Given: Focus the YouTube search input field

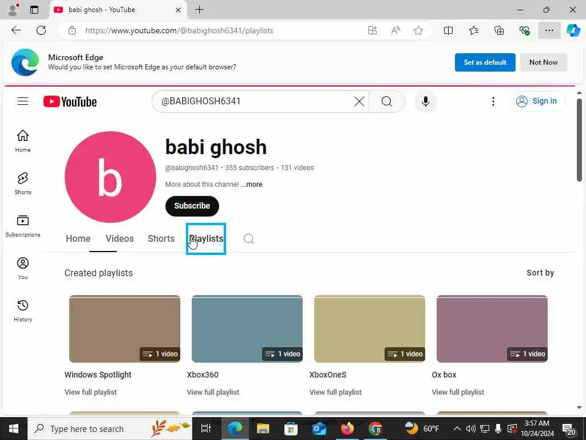Looking at the screenshot, I should pos(254,101).
